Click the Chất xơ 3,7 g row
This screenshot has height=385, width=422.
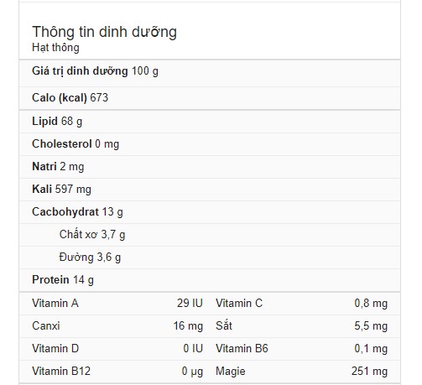(210, 235)
